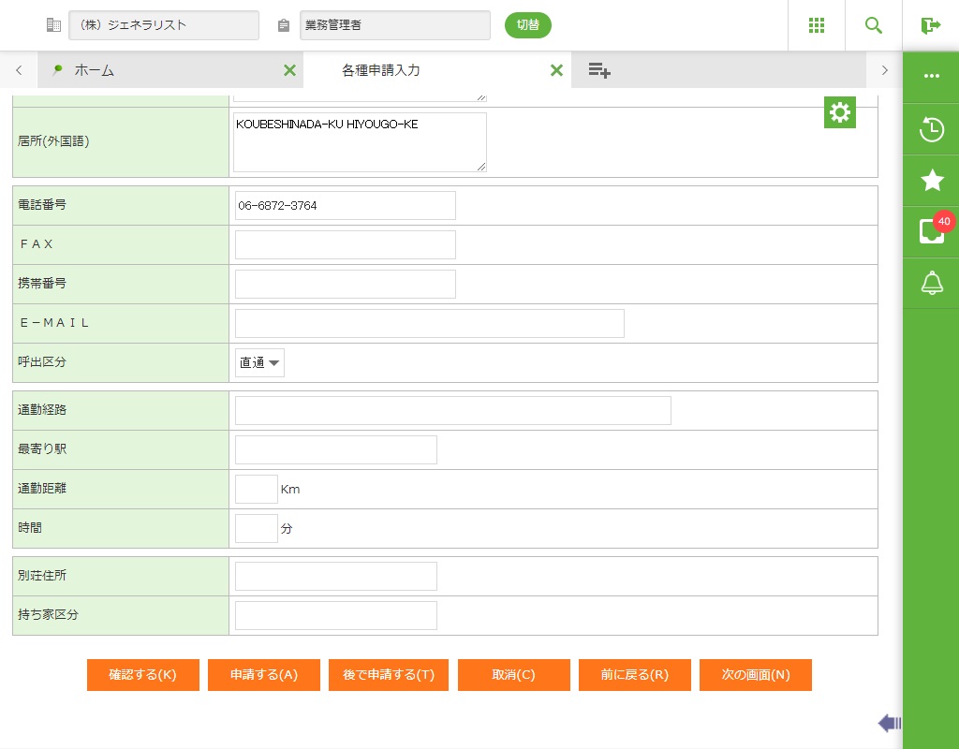Viewport: 959px width, 749px height.
Task: Click the logout icon in top right
Action: click(930, 25)
